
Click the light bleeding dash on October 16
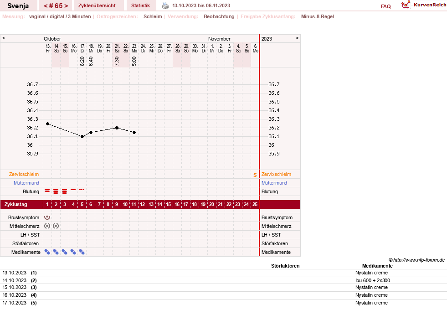73,189
